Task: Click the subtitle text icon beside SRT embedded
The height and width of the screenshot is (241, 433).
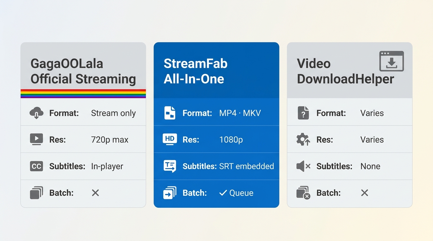Action: 170,166
